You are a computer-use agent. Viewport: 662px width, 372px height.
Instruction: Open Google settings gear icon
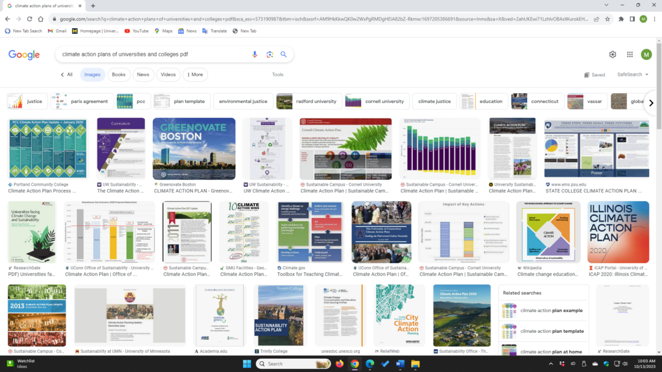click(x=613, y=55)
